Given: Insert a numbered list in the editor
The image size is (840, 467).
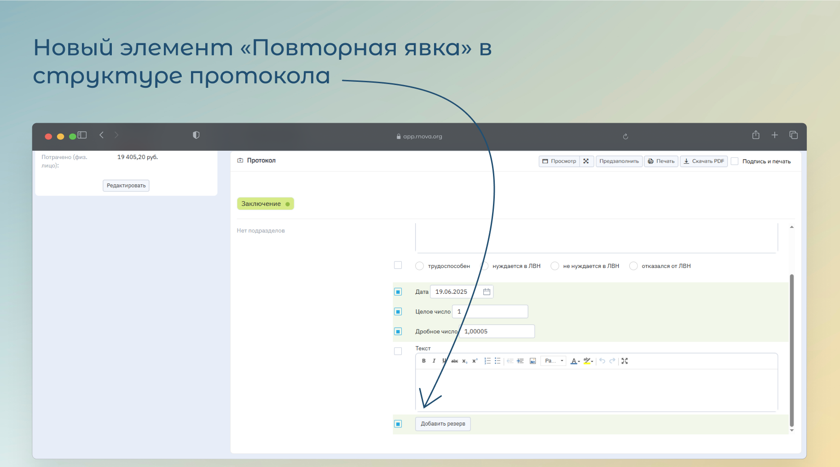Looking at the screenshot, I should pyautogui.click(x=487, y=361).
